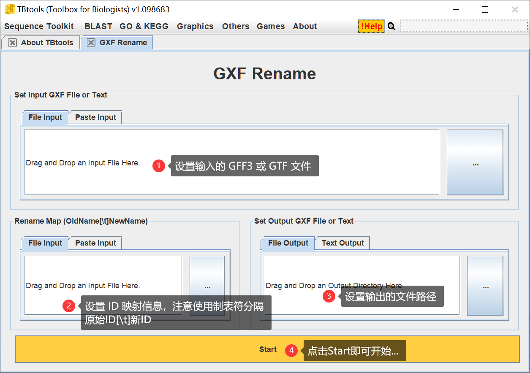Close the About TBtools tab via X icon

coord(13,43)
